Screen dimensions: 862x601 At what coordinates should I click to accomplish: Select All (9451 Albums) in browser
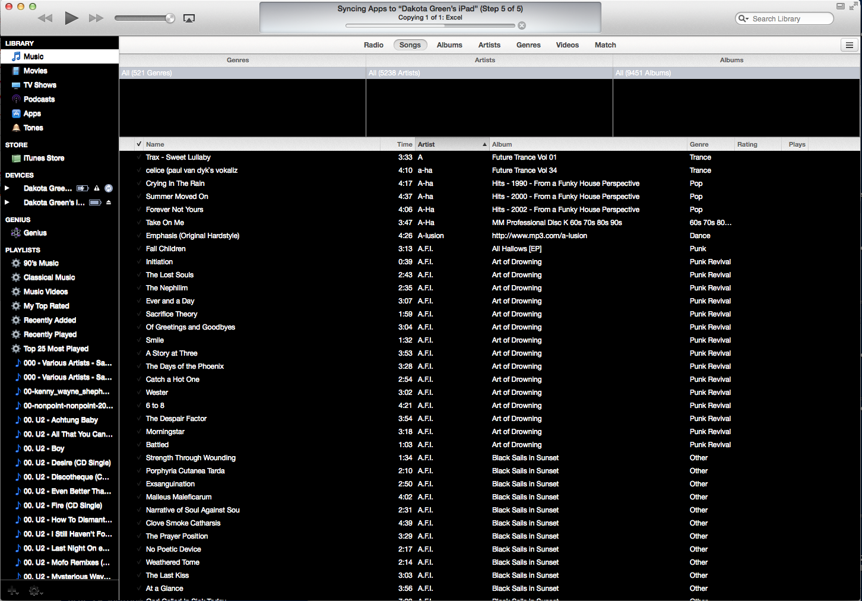point(736,73)
